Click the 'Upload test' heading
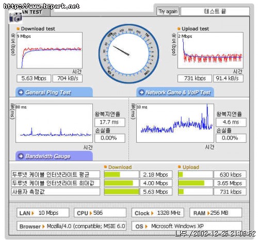Image resolution: width=258 pixels, height=240 pixels. pyautogui.click(x=195, y=29)
